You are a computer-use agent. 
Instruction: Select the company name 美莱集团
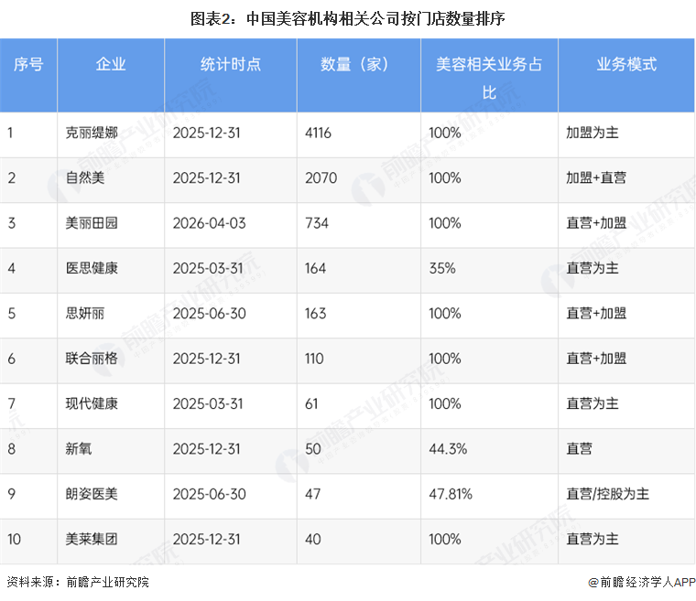92,540
